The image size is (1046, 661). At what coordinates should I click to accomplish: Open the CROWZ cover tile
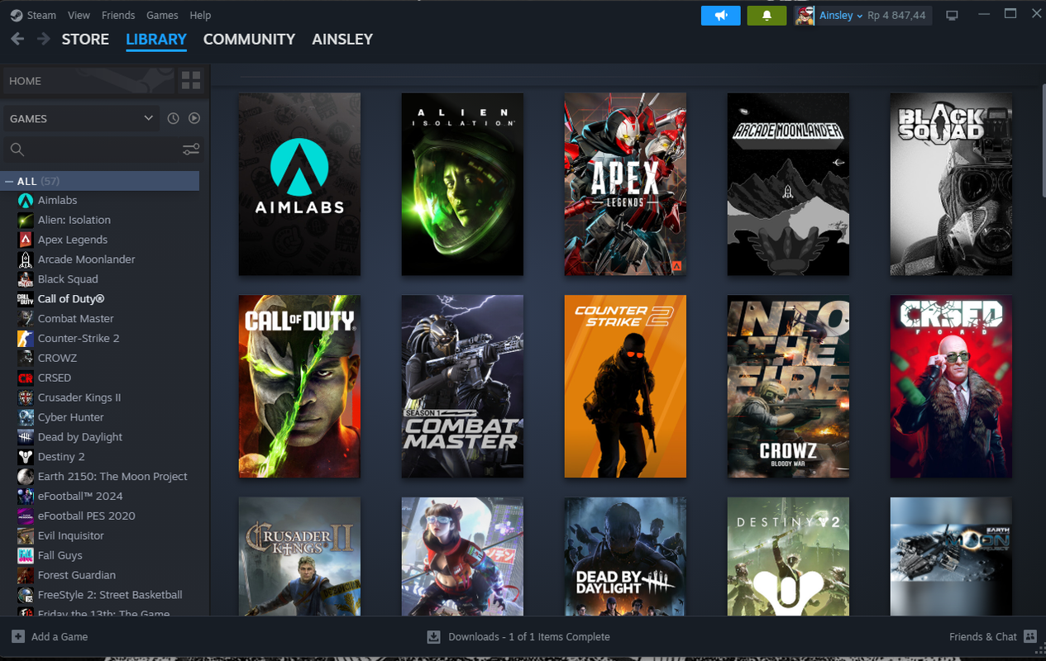788,387
